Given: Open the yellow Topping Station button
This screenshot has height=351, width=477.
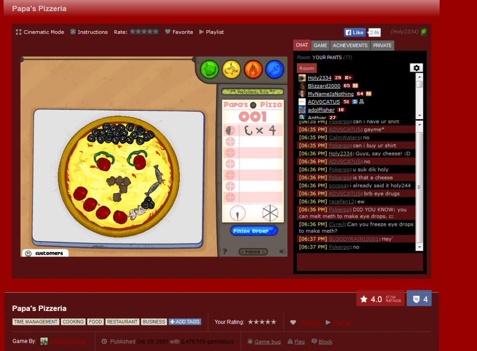Looking at the screenshot, I should (231, 69).
